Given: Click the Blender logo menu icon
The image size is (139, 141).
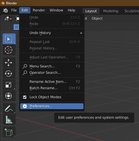Looking at the screenshot, I should 5,10.
